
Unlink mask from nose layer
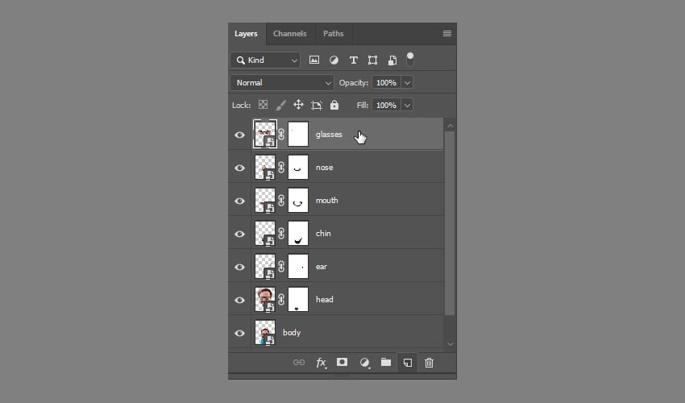[281, 168]
